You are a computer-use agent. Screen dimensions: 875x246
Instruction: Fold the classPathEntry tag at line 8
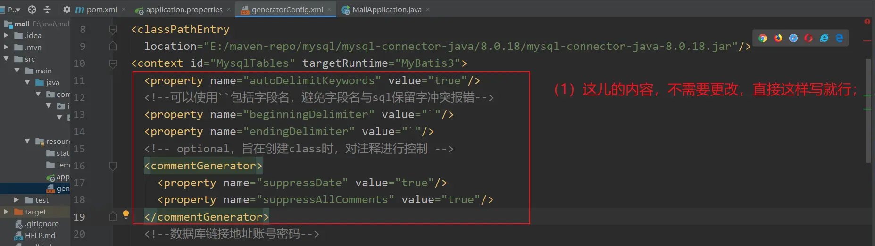113,30
